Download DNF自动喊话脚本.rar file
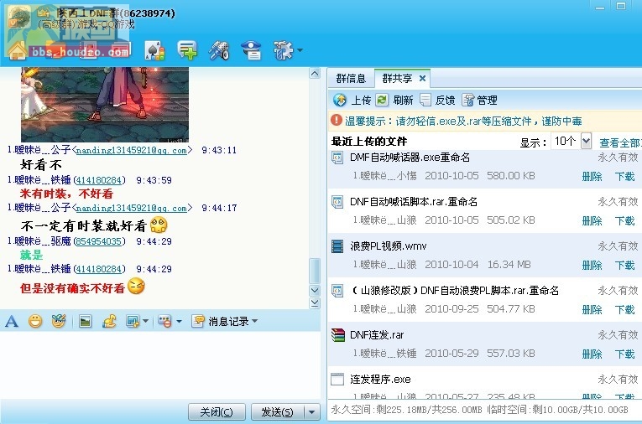 [625, 220]
